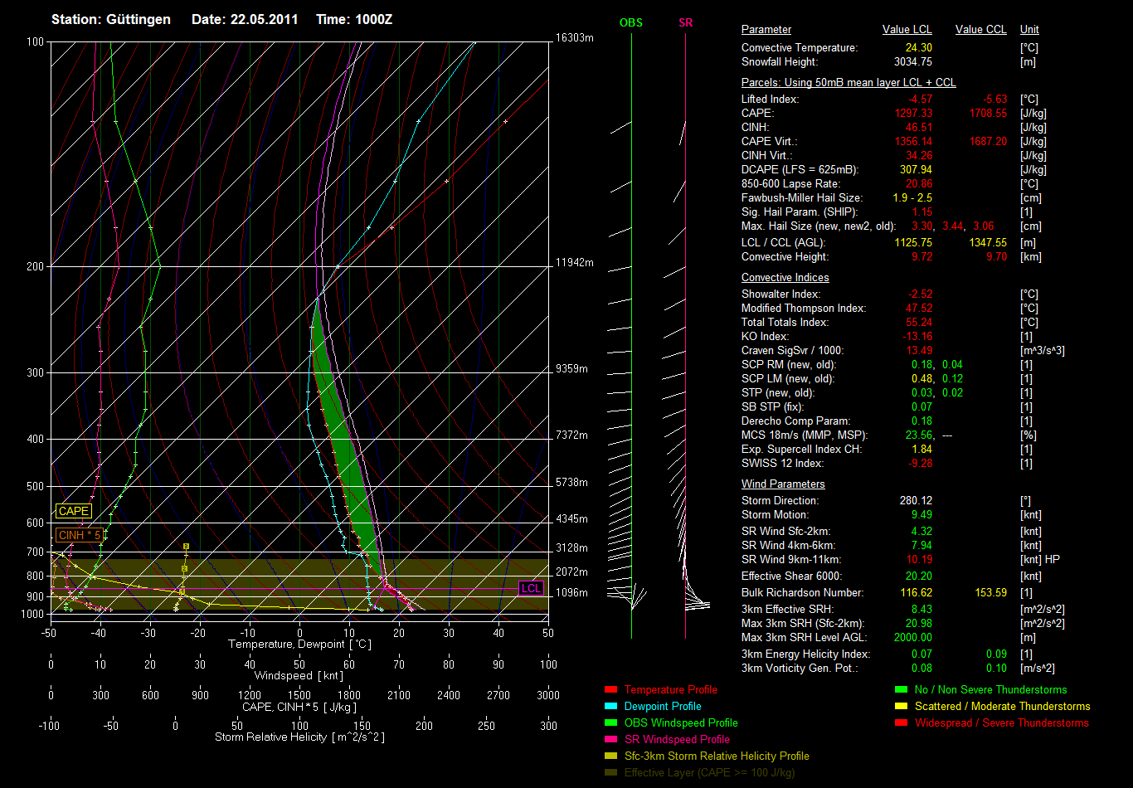This screenshot has width=1133, height=788.
Task: Open the Wind Parameters section heading
Action: pos(783,484)
